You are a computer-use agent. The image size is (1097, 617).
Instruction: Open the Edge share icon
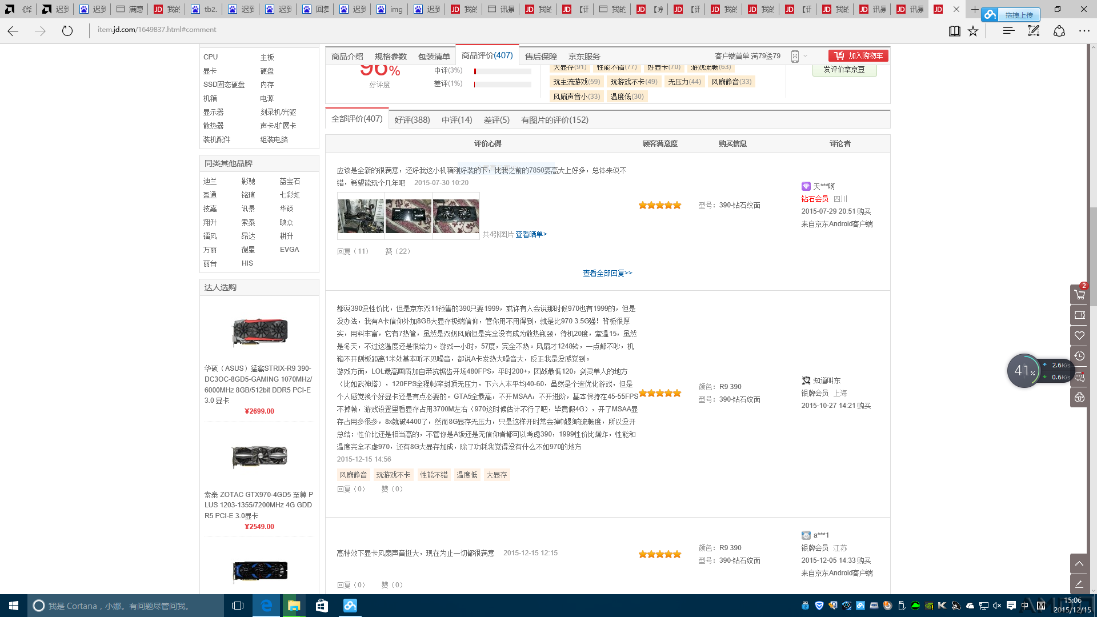coord(1059,31)
